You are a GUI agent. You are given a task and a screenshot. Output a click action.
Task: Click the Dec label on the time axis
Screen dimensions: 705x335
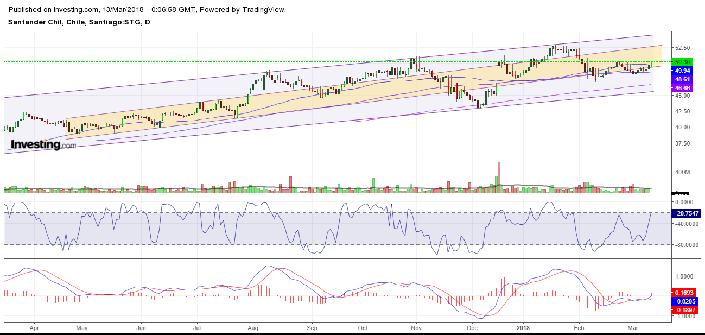(x=472, y=328)
